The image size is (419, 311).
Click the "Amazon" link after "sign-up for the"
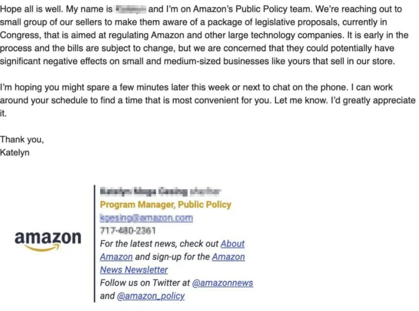pyautogui.click(x=228, y=257)
